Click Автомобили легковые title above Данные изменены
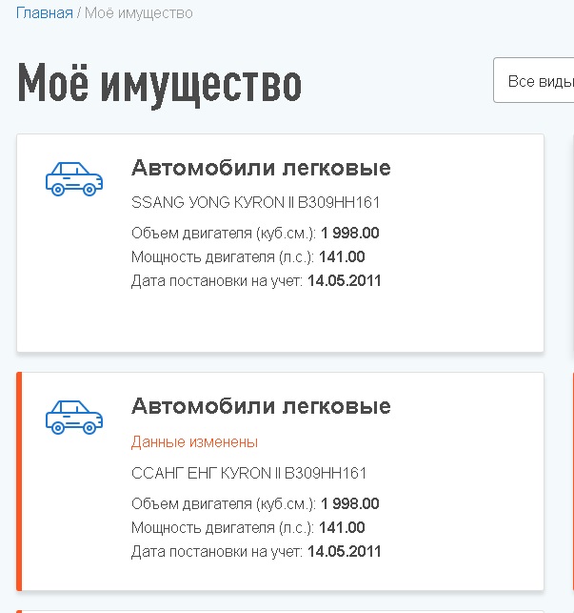 pos(261,406)
